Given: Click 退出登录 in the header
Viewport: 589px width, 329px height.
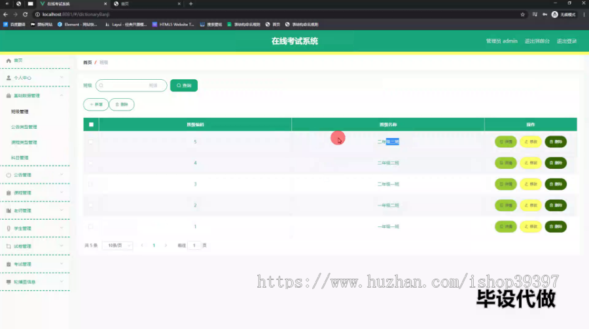Looking at the screenshot, I should click(567, 41).
